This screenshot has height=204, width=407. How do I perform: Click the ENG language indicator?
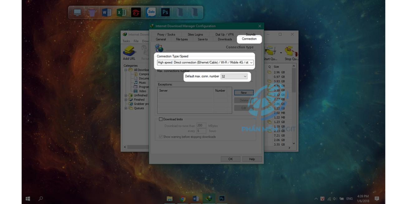350,199
